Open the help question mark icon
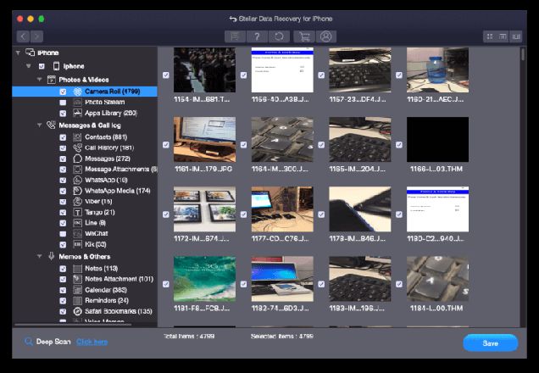Screen dimensions: 539x373 click(256, 36)
